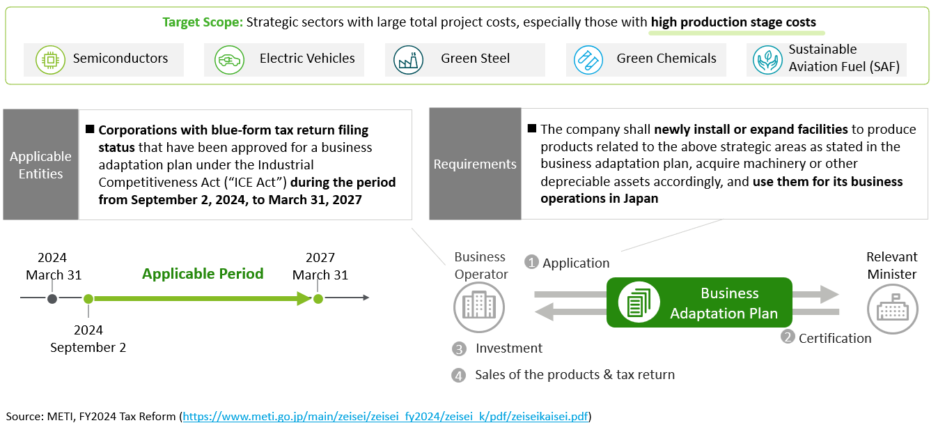The height and width of the screenshot is (423, 938).
Task: Click the green Applicable Period heading text
Action: [203, 274]
